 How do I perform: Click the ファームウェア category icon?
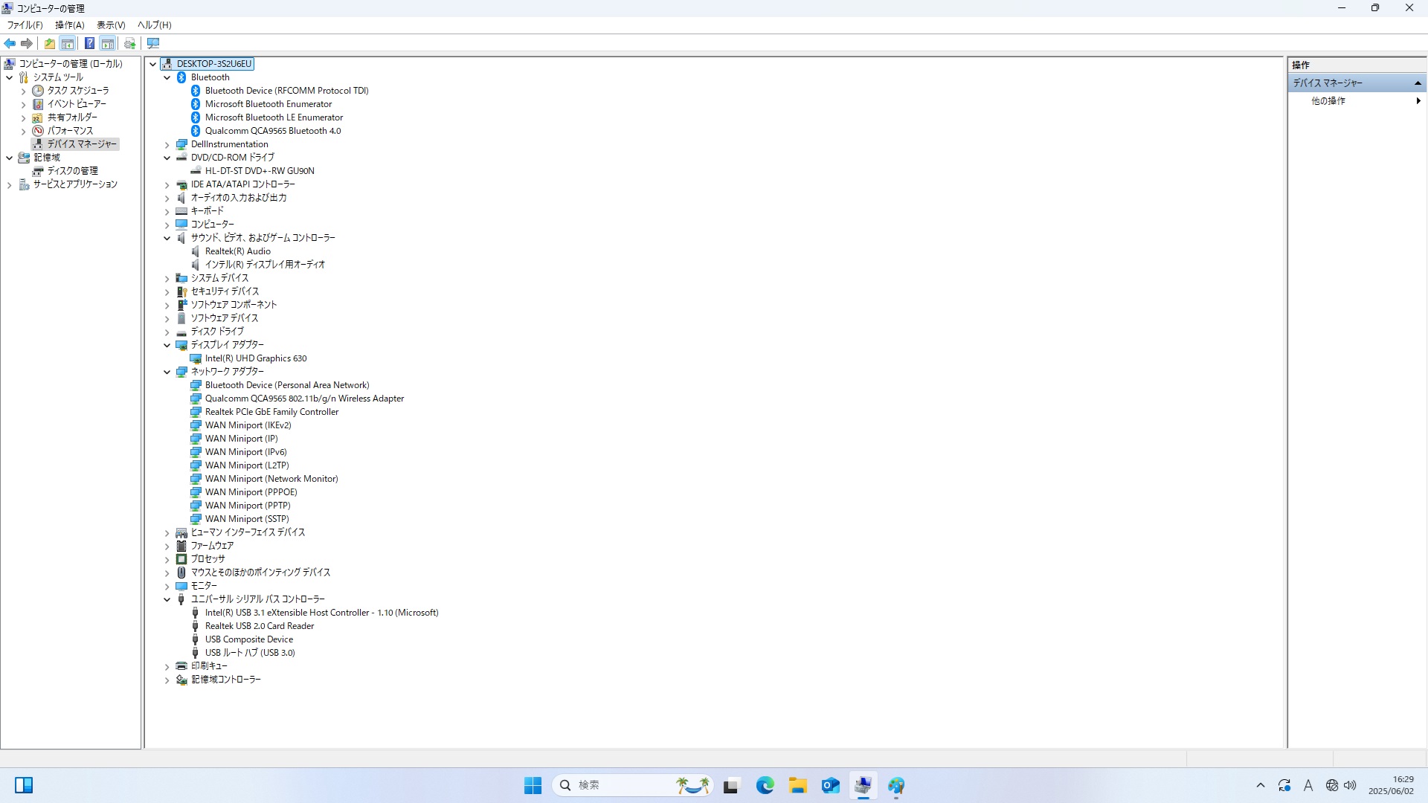[x=181, y=546]
